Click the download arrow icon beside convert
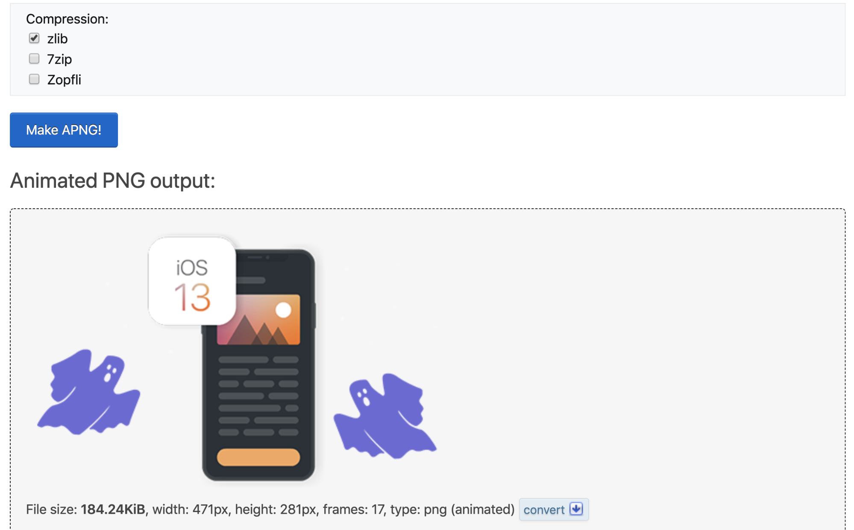The width and height of the screenshot is (854, 530). [x=576, y=509]
